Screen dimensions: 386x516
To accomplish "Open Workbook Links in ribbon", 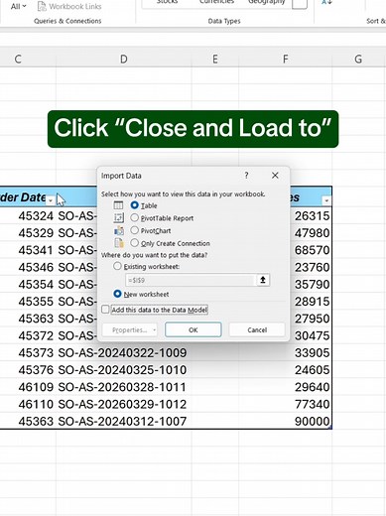I will pos(69,6).
